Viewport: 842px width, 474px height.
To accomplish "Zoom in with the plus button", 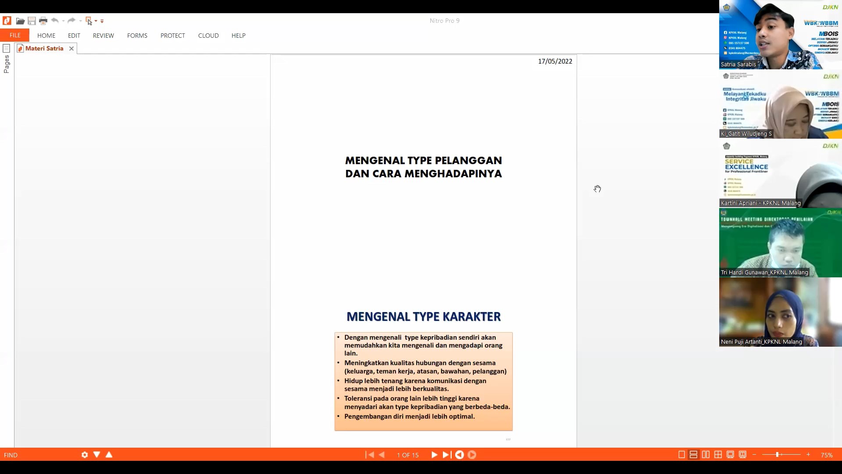I will pos(808,455).
